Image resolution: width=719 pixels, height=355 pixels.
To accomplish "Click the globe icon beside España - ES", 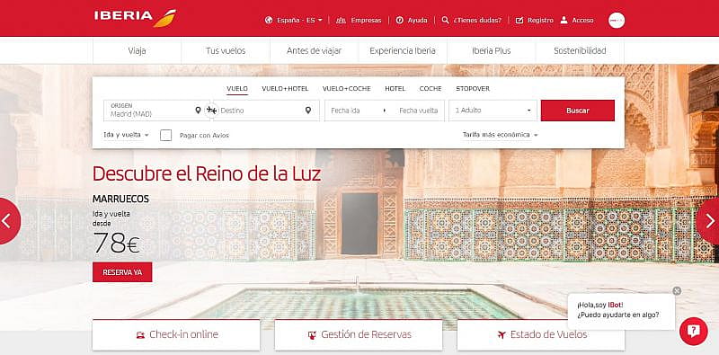I will tap(269, 20).
